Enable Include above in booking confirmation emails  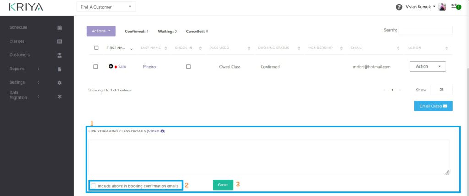point(94,186)
